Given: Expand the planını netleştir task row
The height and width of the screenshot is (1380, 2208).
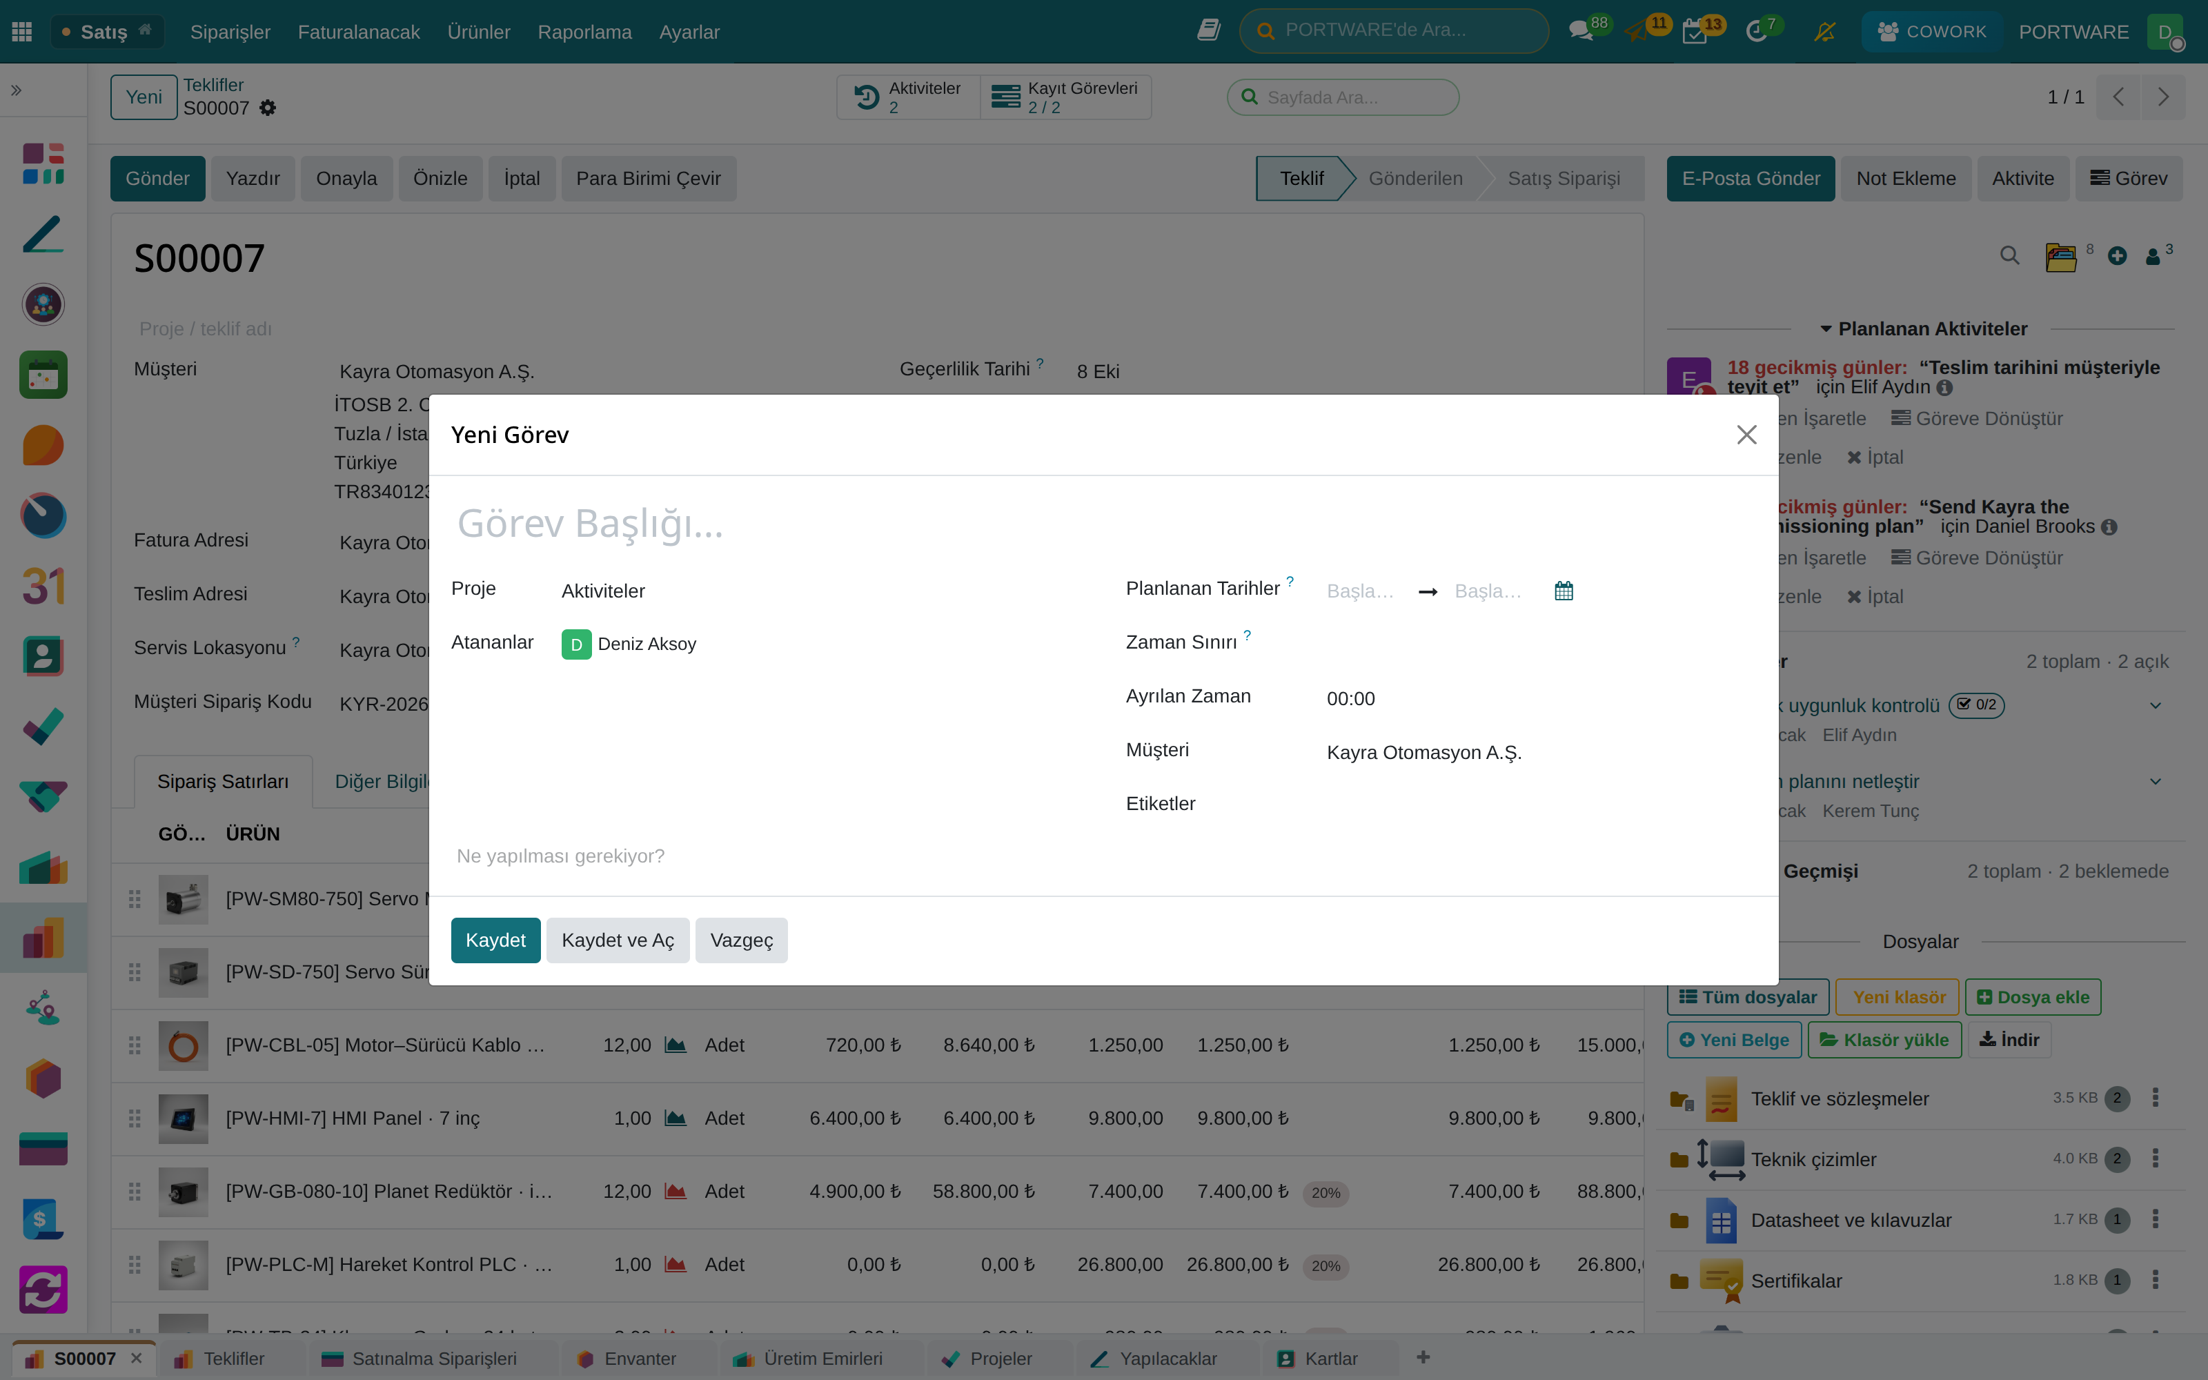Looking at the screenshot, I should click(2155, 781).
